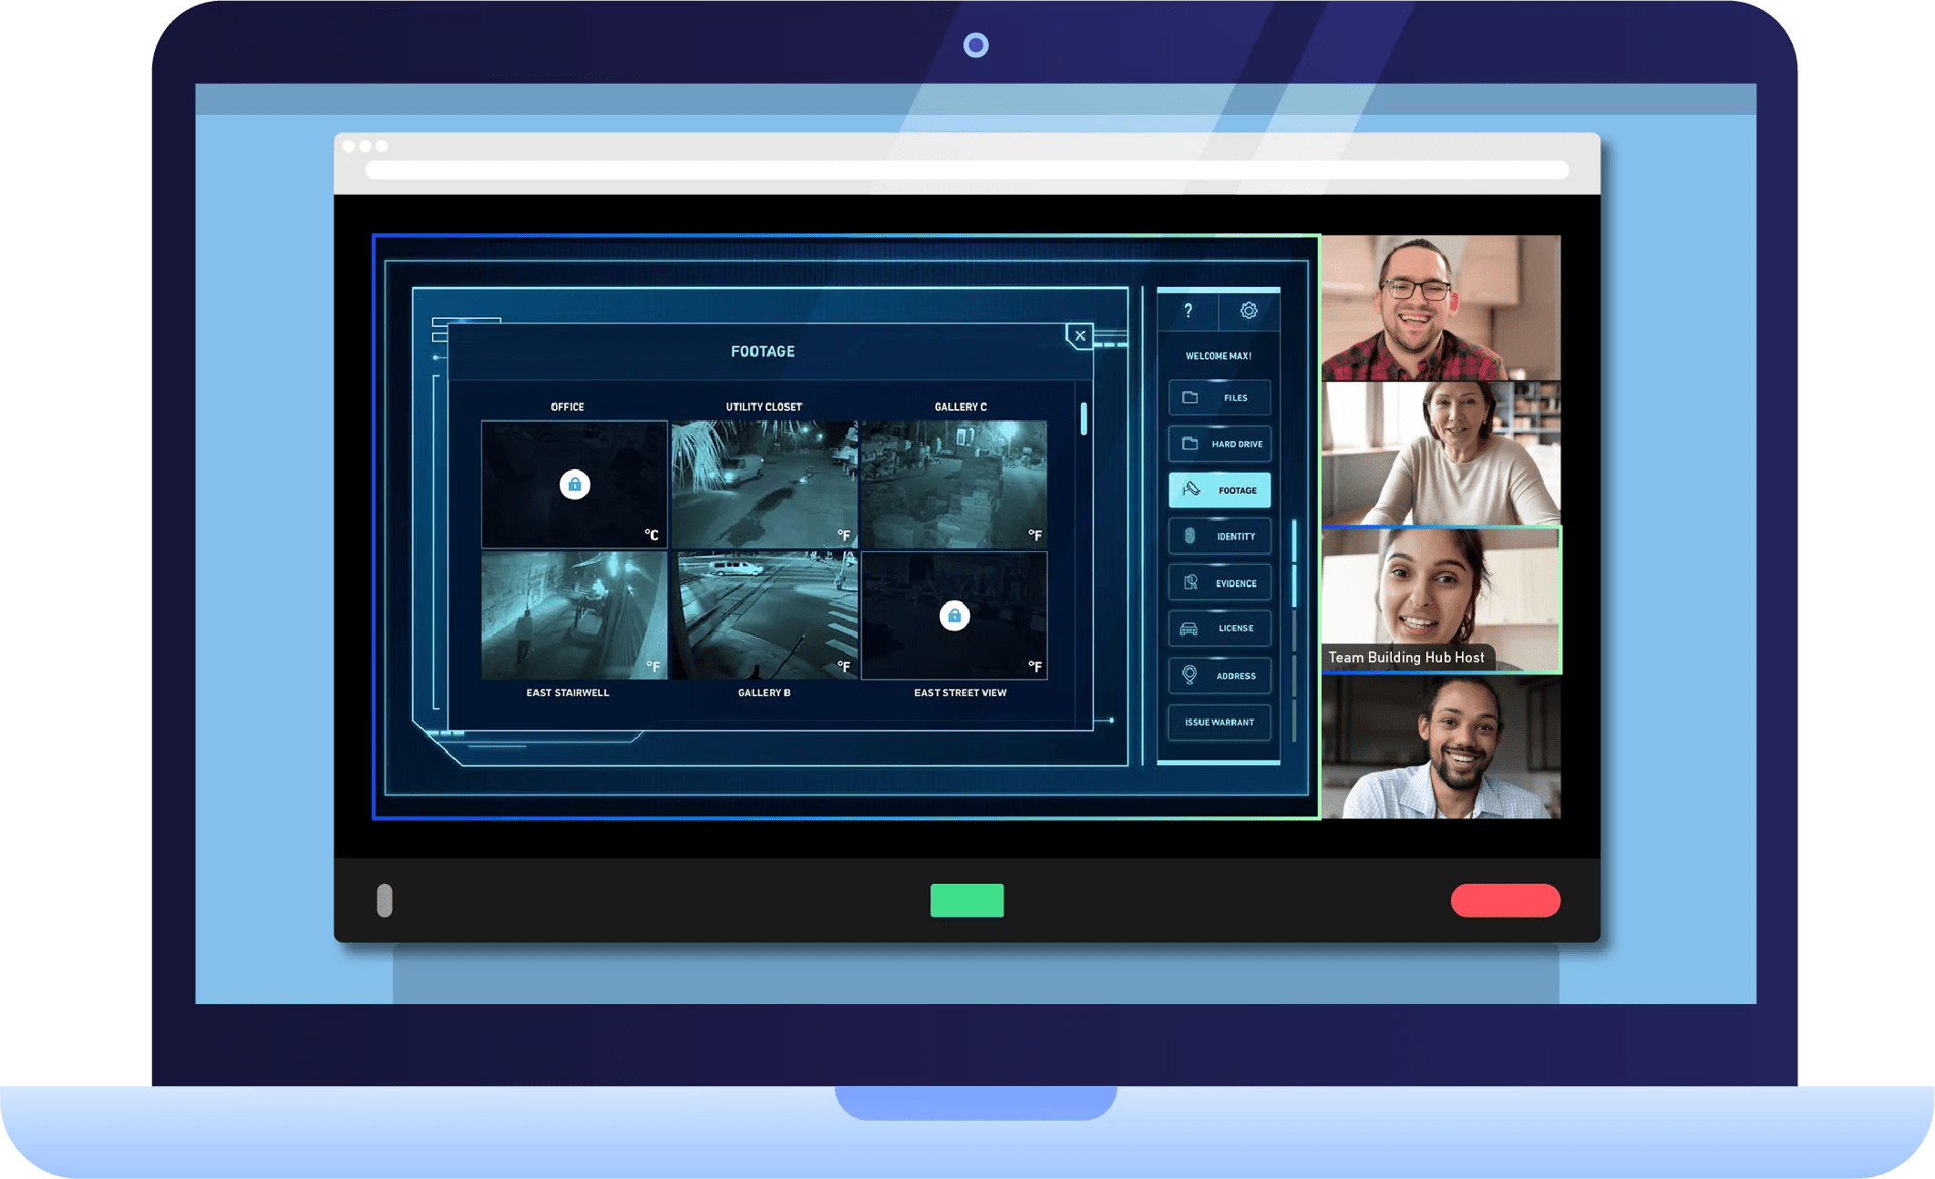Unlock the East Street View feed
Screen dimensions: 1935x1179
point(953,615)
